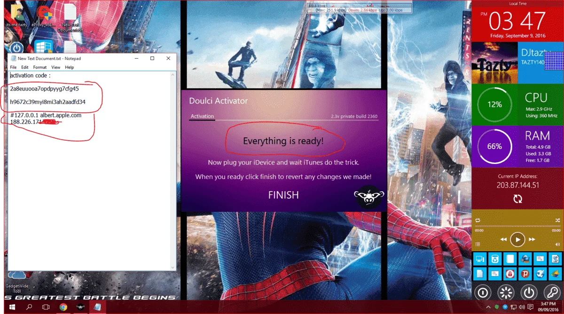Image resolution: width=564 pixels, height=314 pixels.
Task: Click the volume icon in the music widget
Action: 557,244
